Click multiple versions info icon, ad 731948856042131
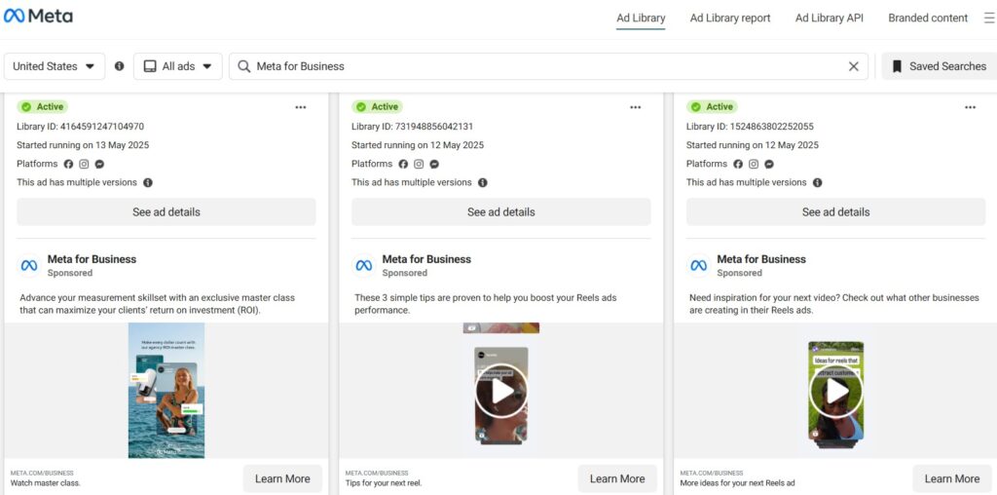The height and width of the screenshot is (495, 997). 483,182
